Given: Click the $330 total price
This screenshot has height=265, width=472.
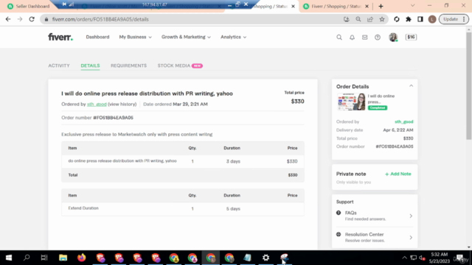Looking at the screenshot, I should pos(297,102).
